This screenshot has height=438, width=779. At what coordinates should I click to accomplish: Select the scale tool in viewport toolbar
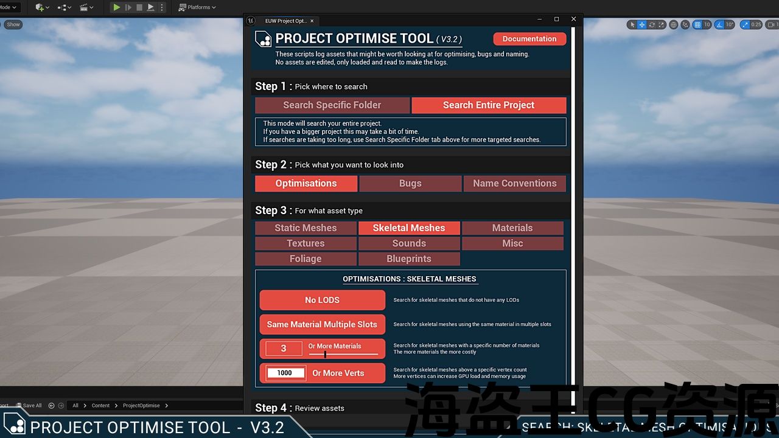(662, 25)
